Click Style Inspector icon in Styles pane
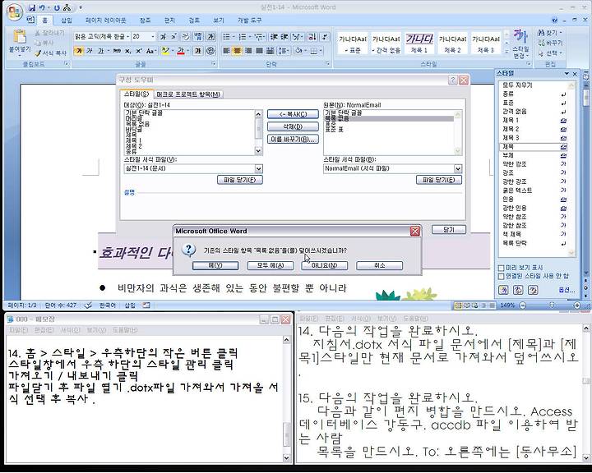This screenshot has height=473, width=592. click(x=518, y=290)
